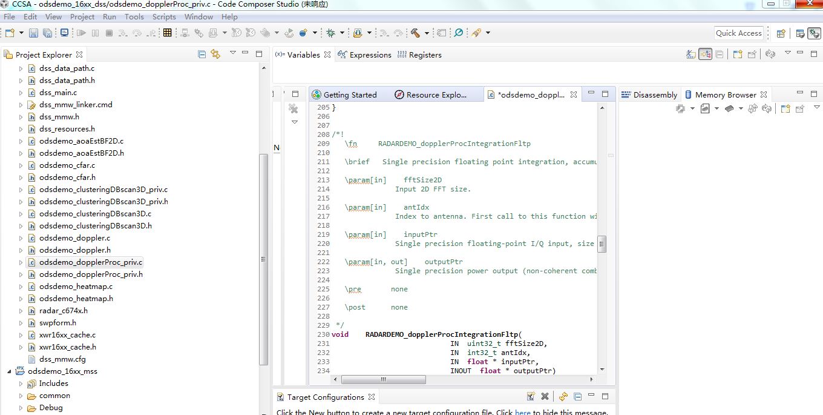Click the Save toolbar icon
This screenshot has width=823, height=415.
[33, 33]
